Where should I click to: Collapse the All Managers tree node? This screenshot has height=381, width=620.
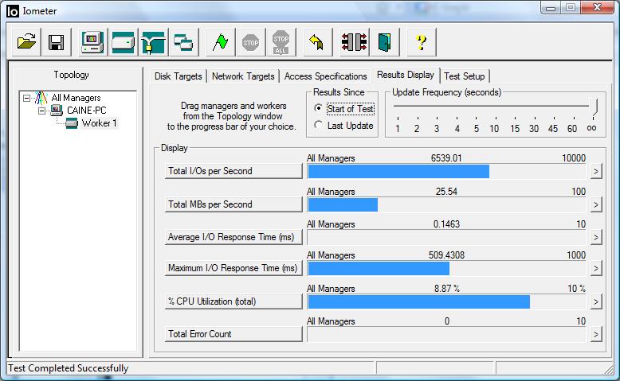click(x=26, y=98)
